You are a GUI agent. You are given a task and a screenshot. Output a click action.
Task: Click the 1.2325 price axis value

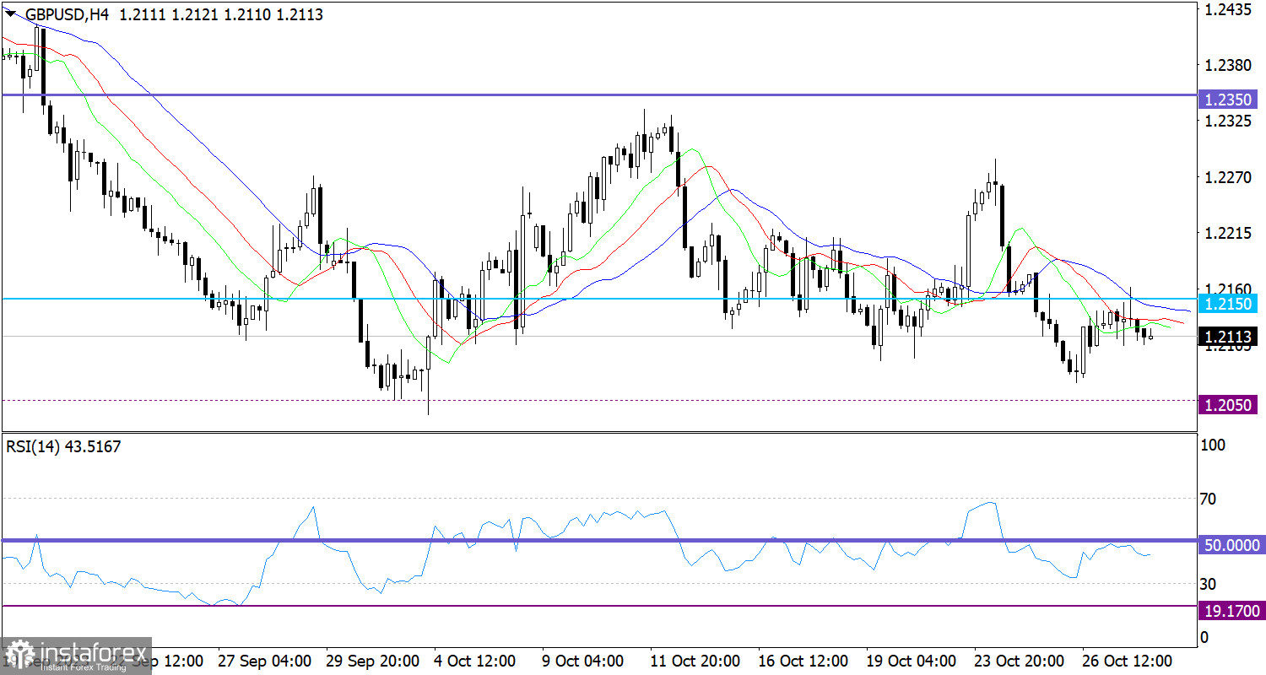[1226, 121]
